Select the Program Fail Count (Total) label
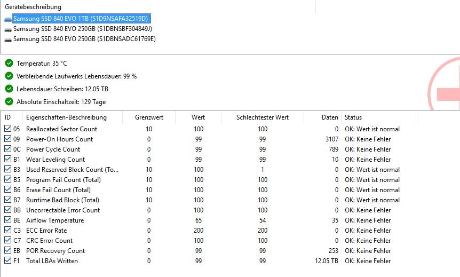460x277 pixels. [x=64, y=179]
